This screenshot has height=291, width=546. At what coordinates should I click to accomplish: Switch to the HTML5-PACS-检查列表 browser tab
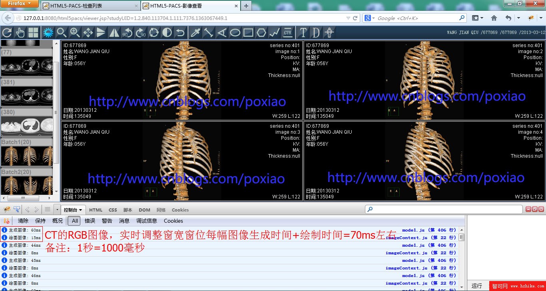(x=90, y=6)
